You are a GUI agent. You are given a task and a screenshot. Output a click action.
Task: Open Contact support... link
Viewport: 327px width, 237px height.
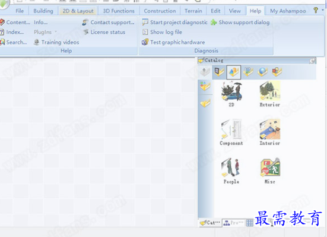tap(112, 22)
